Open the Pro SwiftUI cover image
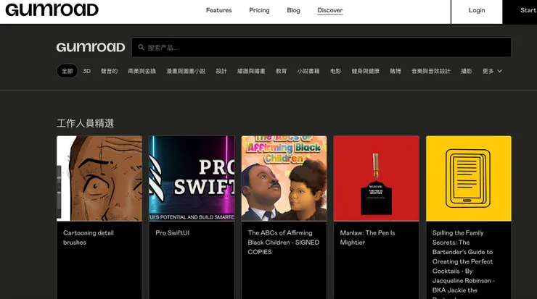The image size is (537, 299). tap(192, 178)
